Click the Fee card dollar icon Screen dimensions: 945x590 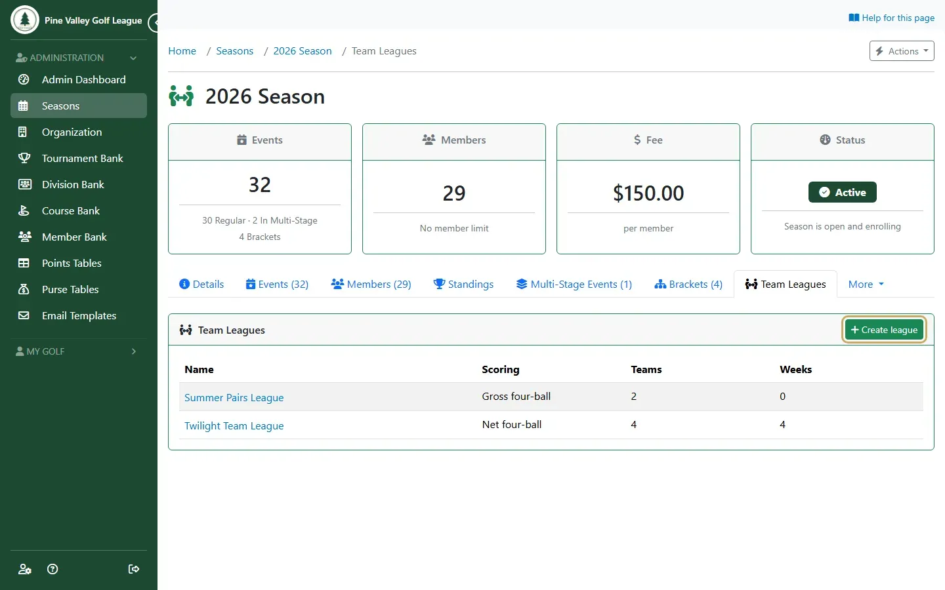pyautogui.click(x=637, y=140)
